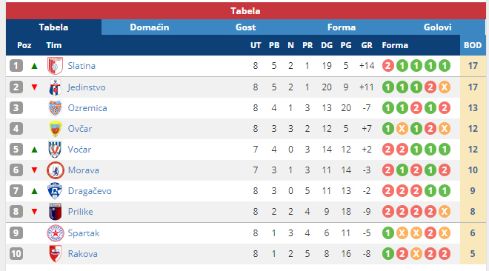Click the Voćar club crest icon

56,150
